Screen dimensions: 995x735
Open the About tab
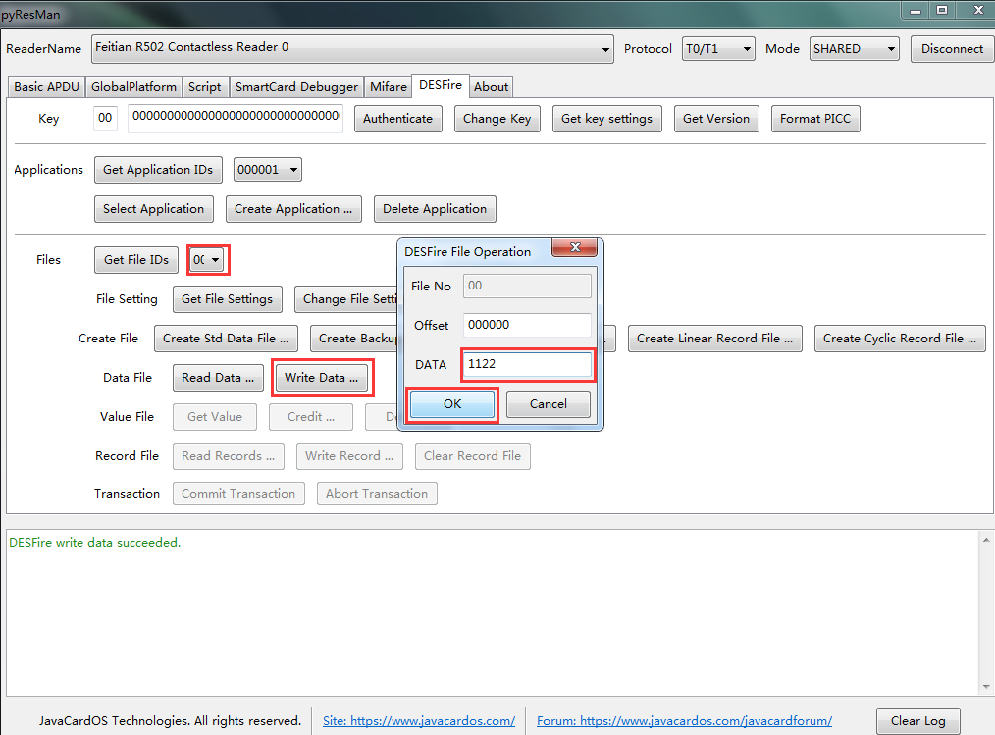point(492,87)
